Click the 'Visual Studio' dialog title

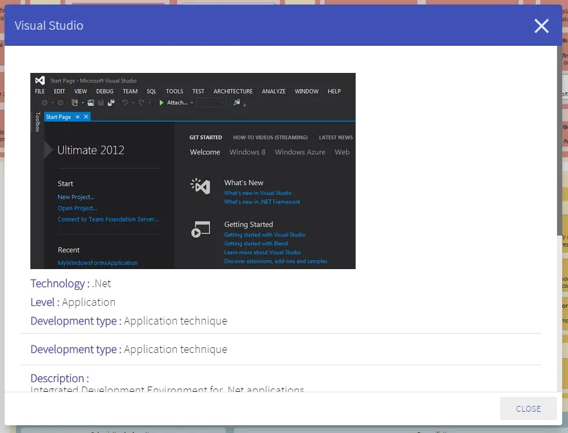pyautogui.click(x=49, y=26)
